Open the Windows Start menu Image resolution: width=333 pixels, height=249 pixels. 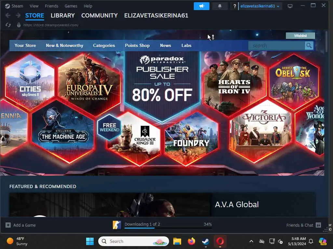90,241
